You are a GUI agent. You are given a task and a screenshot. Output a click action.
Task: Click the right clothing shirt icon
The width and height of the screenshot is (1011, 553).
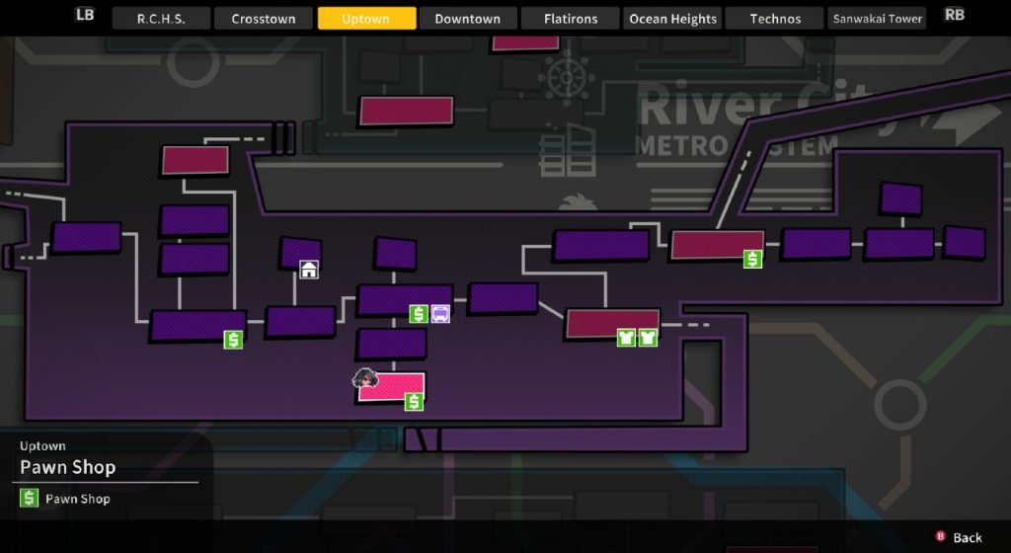tap(648, 337)
